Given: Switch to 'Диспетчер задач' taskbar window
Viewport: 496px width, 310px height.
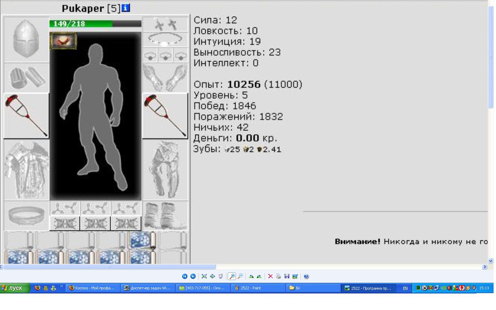Looking at the screenshot, I should pyautogui.click(x=148, y=288).
